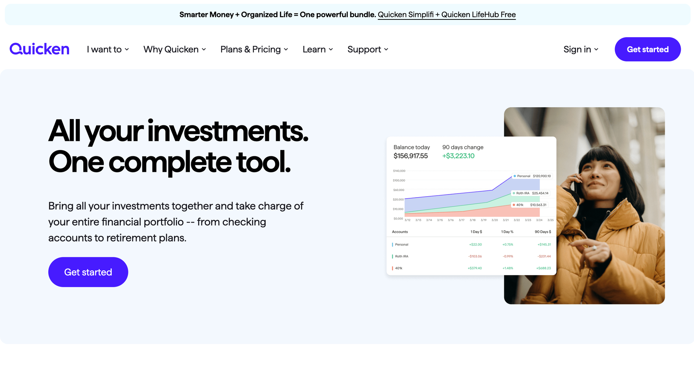Screen dimensions: 694x375
Task: Open the 'I want to' menu
Action: (x=108, y=49)
